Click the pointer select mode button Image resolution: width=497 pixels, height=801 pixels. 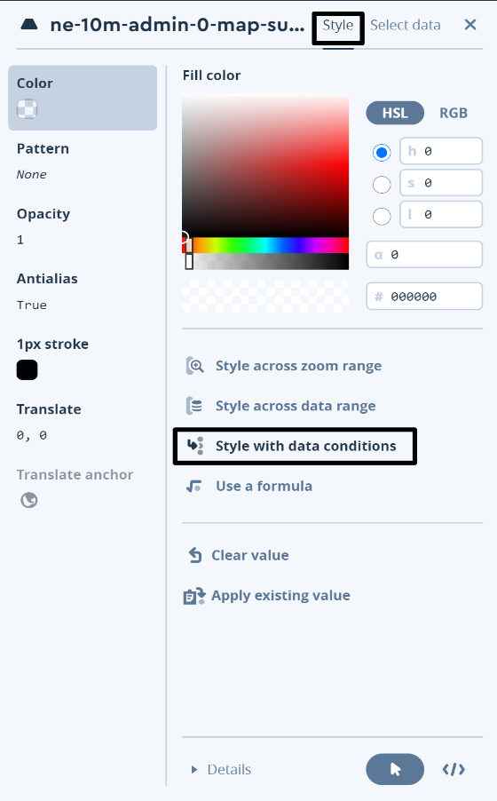pyautogui.click(x=395, y=769)
